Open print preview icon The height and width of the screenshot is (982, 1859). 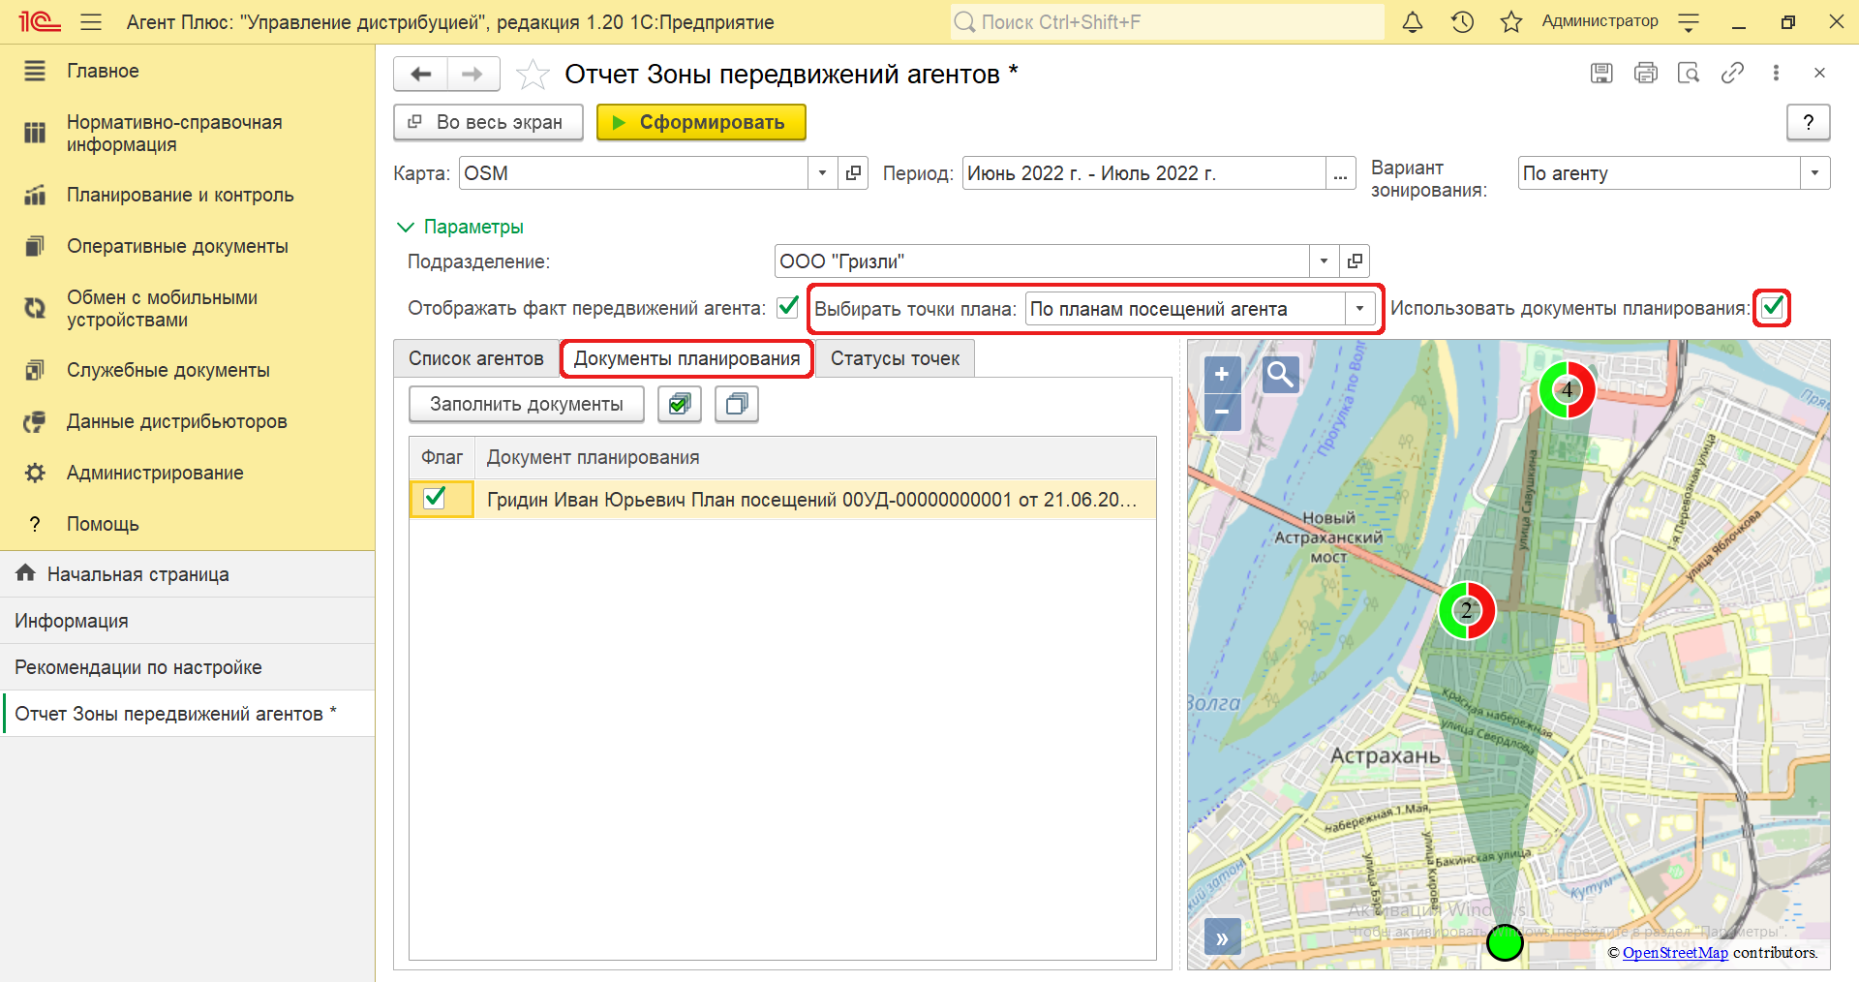[x=1689, y=73]
